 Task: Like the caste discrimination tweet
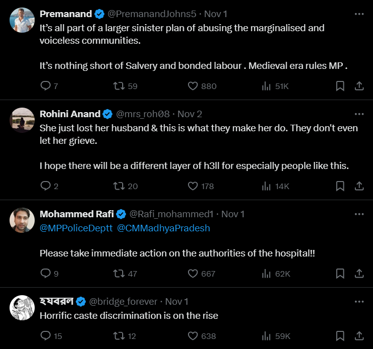[x=193, y=335]
